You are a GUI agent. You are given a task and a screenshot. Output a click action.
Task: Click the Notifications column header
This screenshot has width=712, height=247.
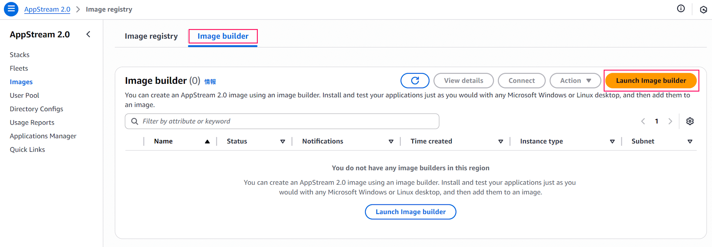(323, 141)
